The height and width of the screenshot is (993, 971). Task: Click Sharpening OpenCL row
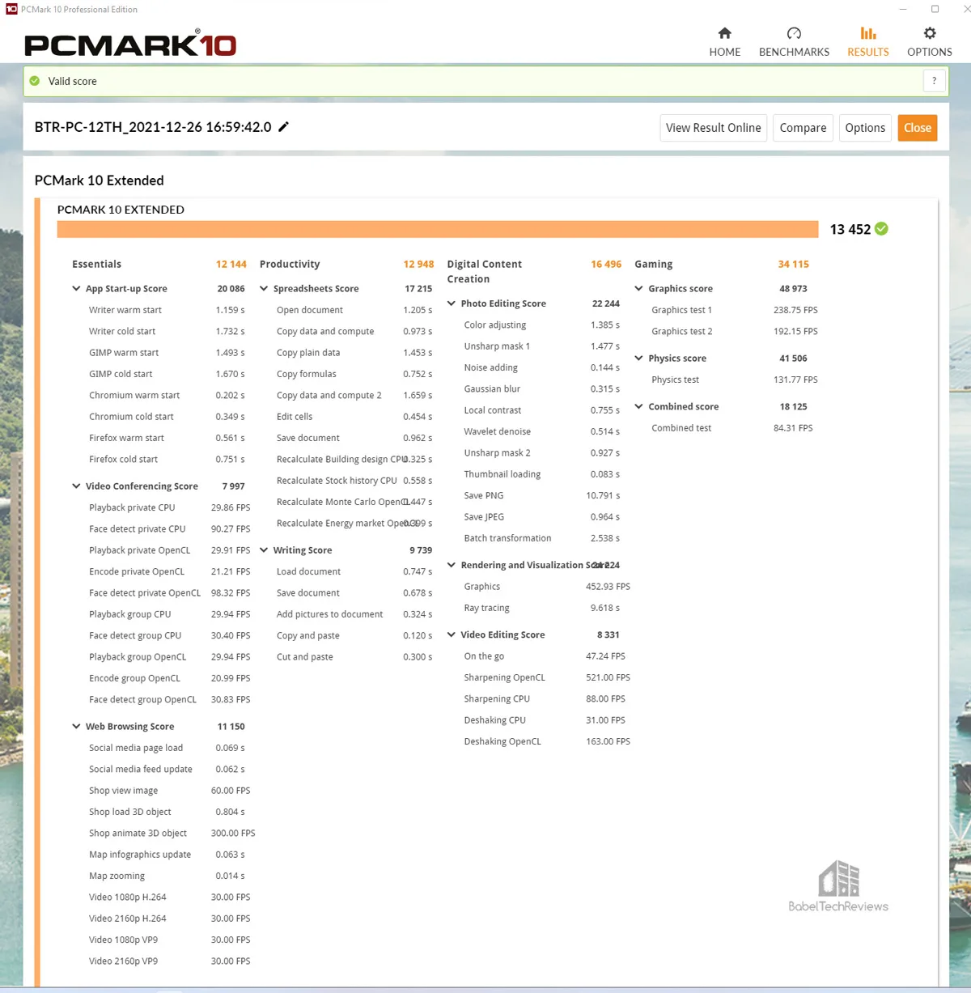(x=547, y=678)
